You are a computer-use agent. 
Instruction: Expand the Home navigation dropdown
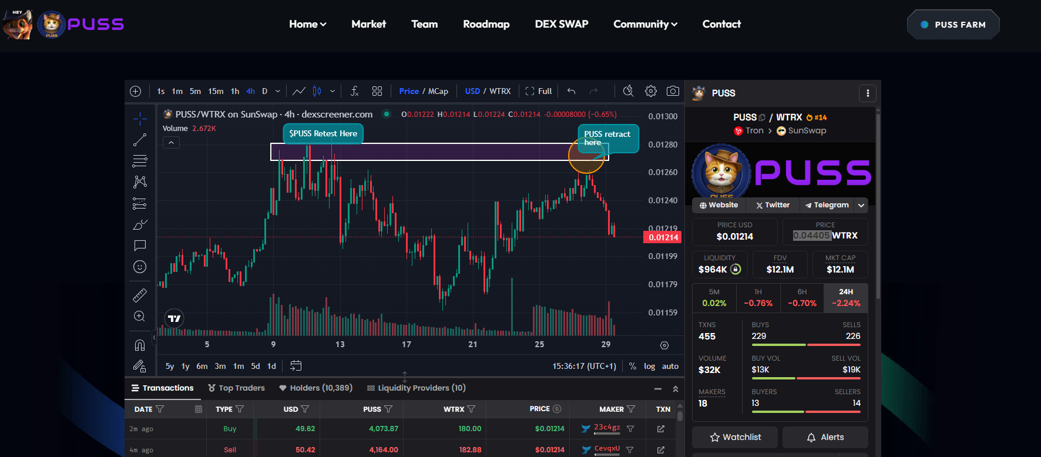[x=308, y=24]
